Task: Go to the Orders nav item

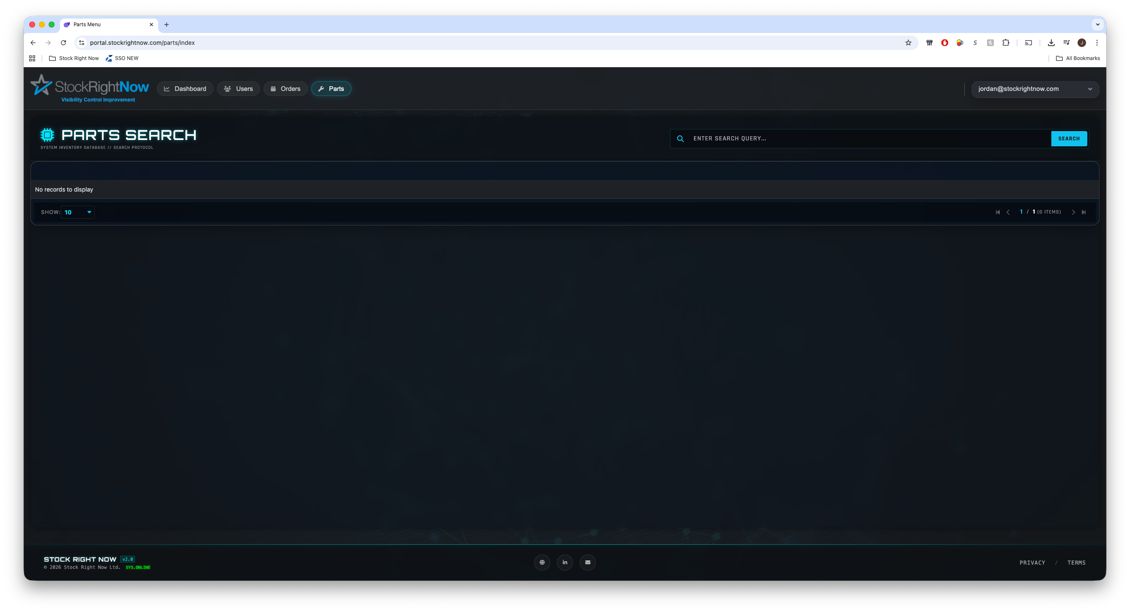Action: coord(285,89)
